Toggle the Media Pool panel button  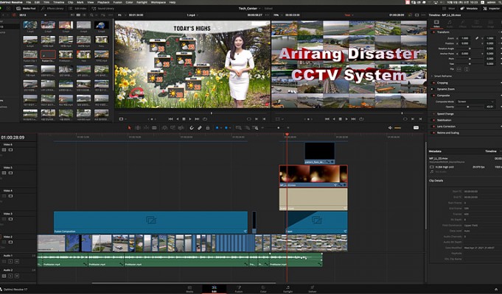[26, 8]
